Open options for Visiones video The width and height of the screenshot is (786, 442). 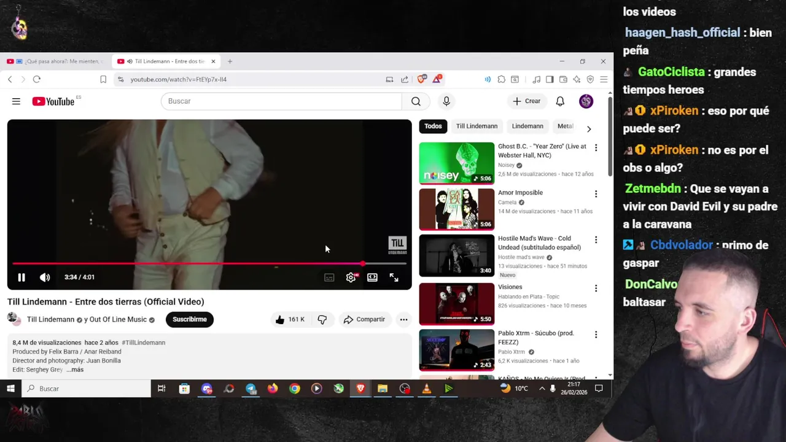(x=596, y=288)
